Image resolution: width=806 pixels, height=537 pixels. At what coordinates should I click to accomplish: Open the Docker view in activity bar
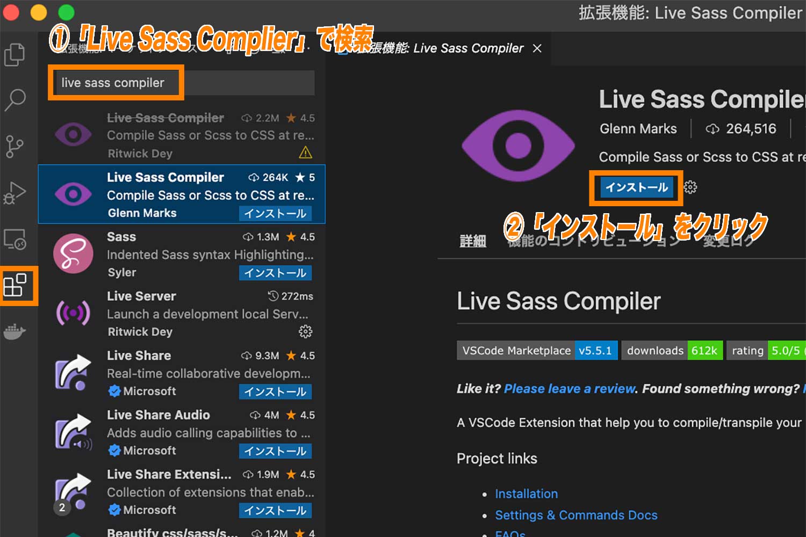(15, 331)
